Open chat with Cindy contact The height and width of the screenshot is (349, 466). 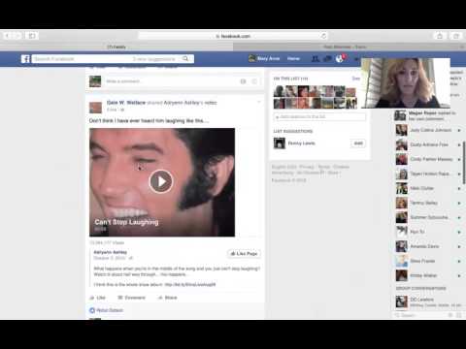428,159
